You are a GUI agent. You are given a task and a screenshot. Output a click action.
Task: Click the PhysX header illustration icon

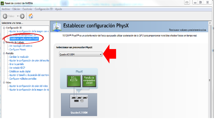[x=57, y=27]
